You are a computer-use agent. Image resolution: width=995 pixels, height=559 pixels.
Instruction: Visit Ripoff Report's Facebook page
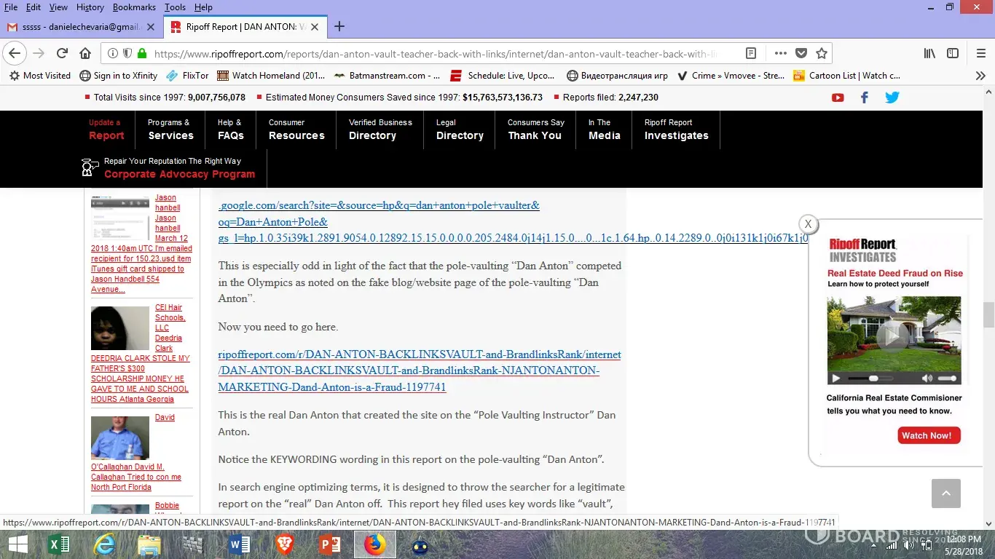pyautogui.click(x=865, y=98)
